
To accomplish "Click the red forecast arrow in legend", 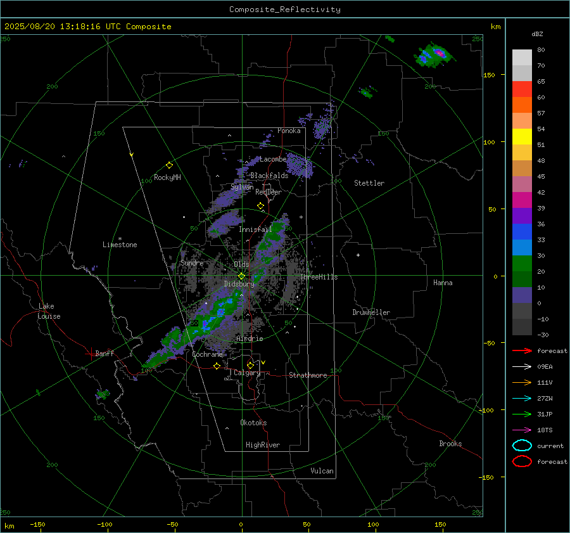I will click(522, 350).
